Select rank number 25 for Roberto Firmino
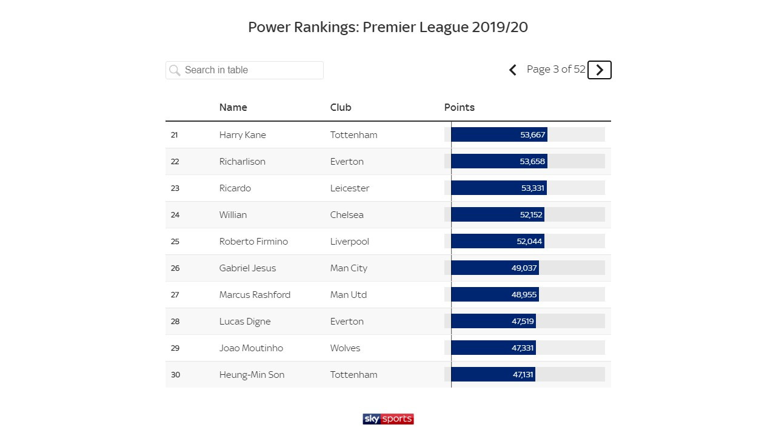The height and width of the screenshot is (436, 776). 175,241
